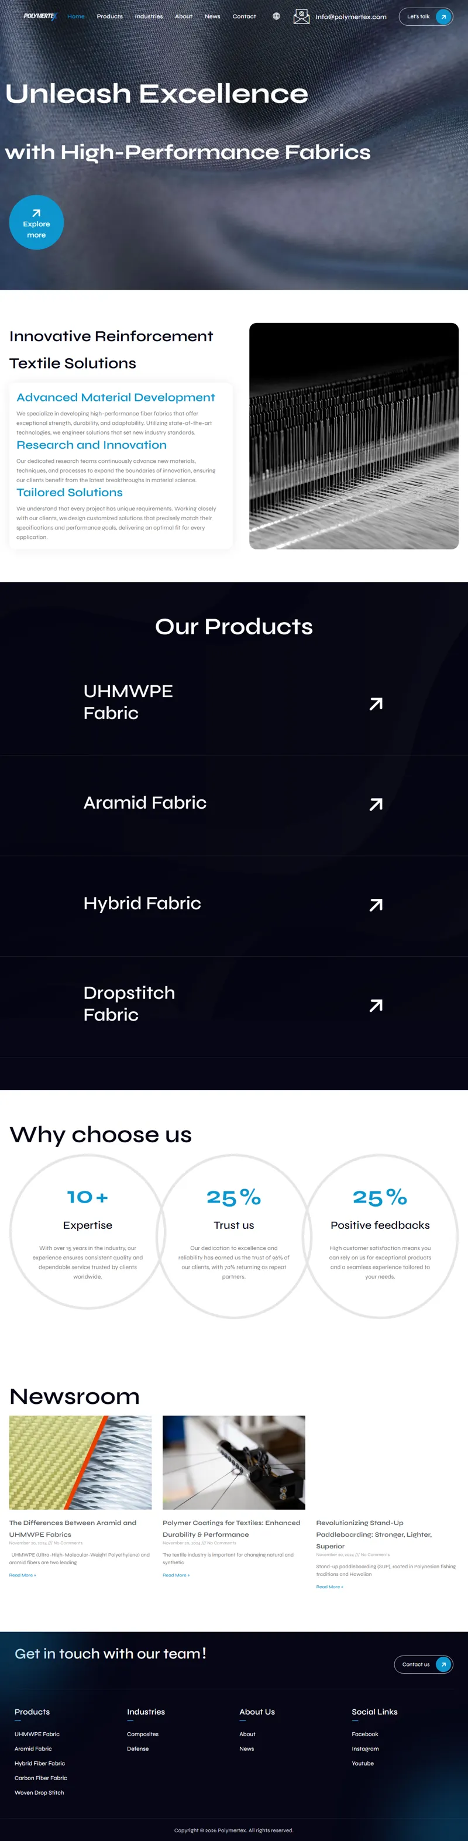Open the Products menu in navigation
468x1841 pixels.
[x=109, y=16]
